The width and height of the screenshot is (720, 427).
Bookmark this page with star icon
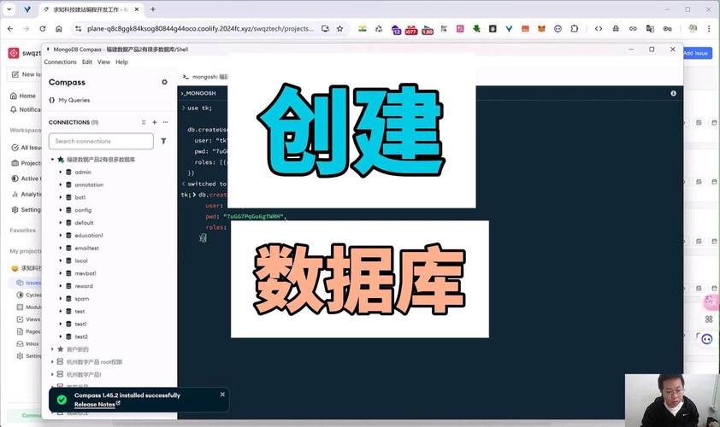[x=339, y=28]
